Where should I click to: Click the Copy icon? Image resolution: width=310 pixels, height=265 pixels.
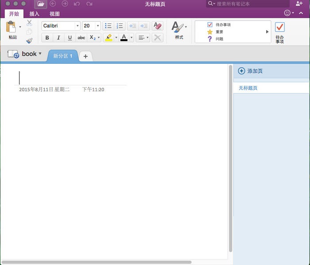pos(29,31)
